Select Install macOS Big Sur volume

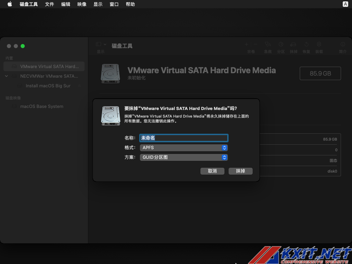(x=44, y=86)
